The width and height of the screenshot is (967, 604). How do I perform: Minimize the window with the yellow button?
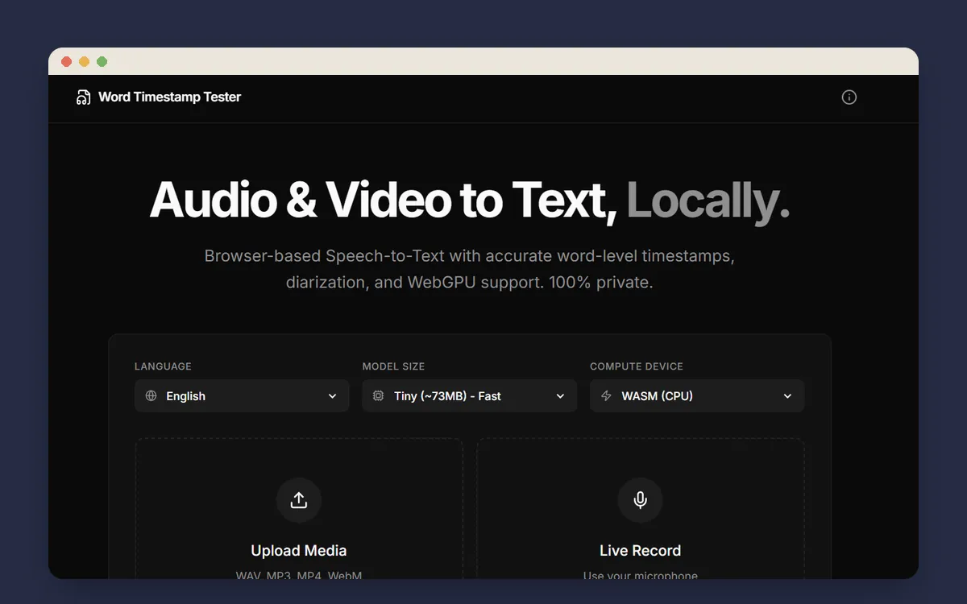(x=84, y=62)
